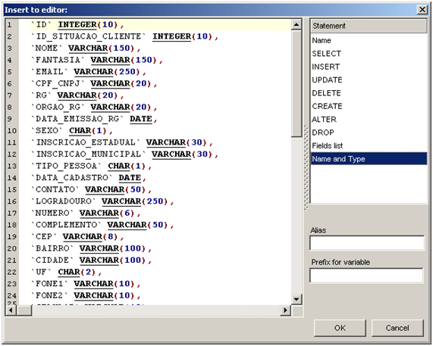This screenshot has height=346, width=433.
Task: Select the Name and Type option
Action: [369, 159]
